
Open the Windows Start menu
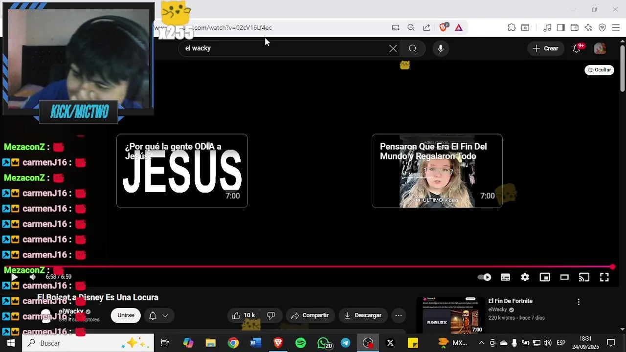point(11,343)
